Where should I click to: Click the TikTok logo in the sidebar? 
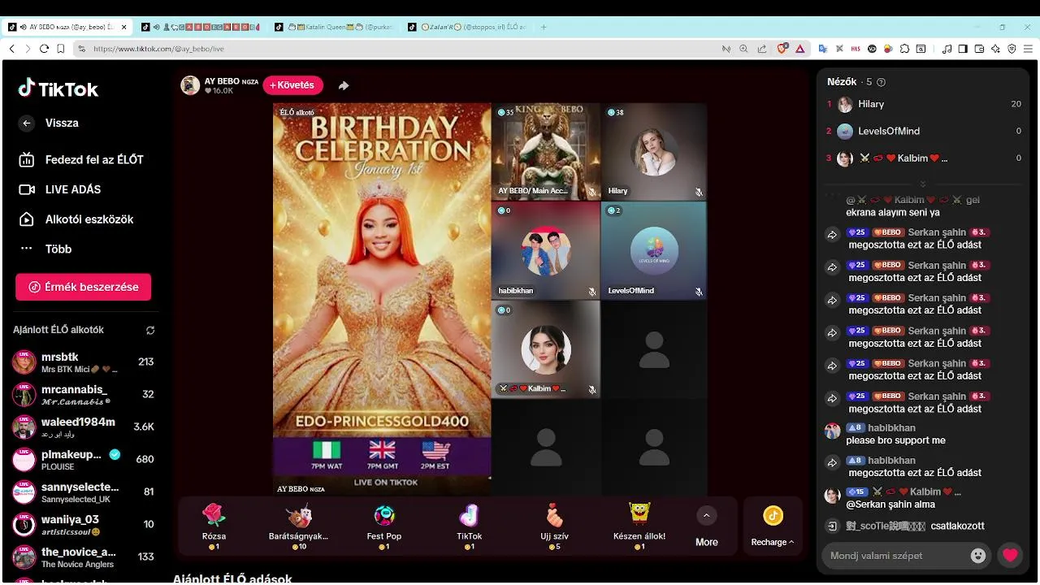(58, 89)
